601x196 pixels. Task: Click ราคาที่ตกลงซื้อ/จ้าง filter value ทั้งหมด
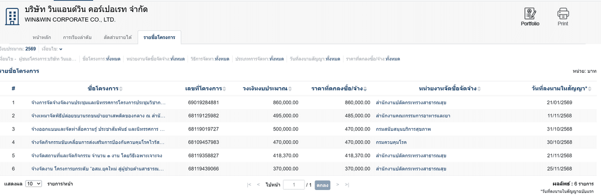click(x=393, y=59)
